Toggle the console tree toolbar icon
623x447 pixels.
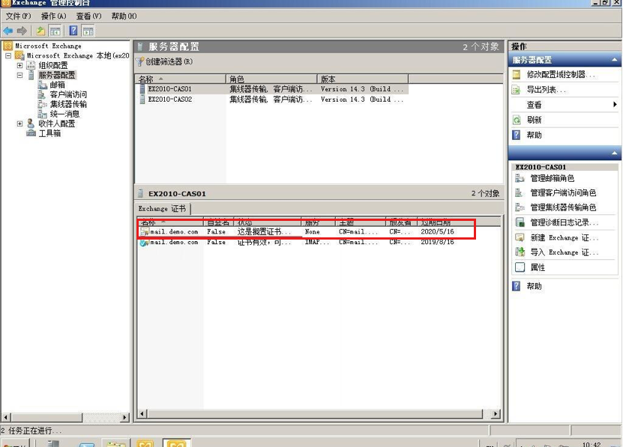point(55,31)
